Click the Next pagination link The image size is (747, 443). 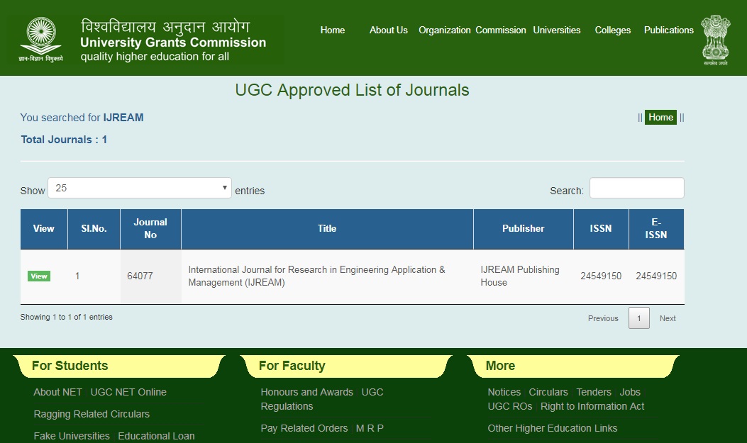click(667, 318)
